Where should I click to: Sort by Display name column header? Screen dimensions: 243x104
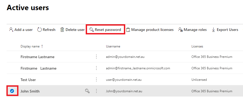30,46
